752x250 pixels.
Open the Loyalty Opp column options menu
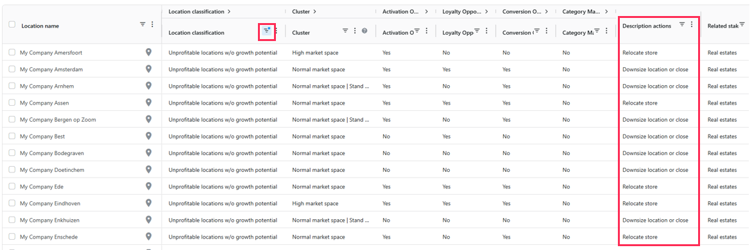486,31
